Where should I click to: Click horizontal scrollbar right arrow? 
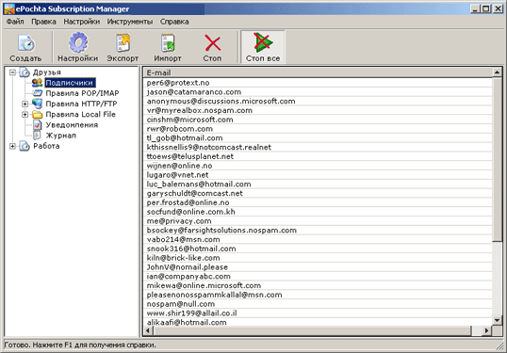click(x=486, y=330)
